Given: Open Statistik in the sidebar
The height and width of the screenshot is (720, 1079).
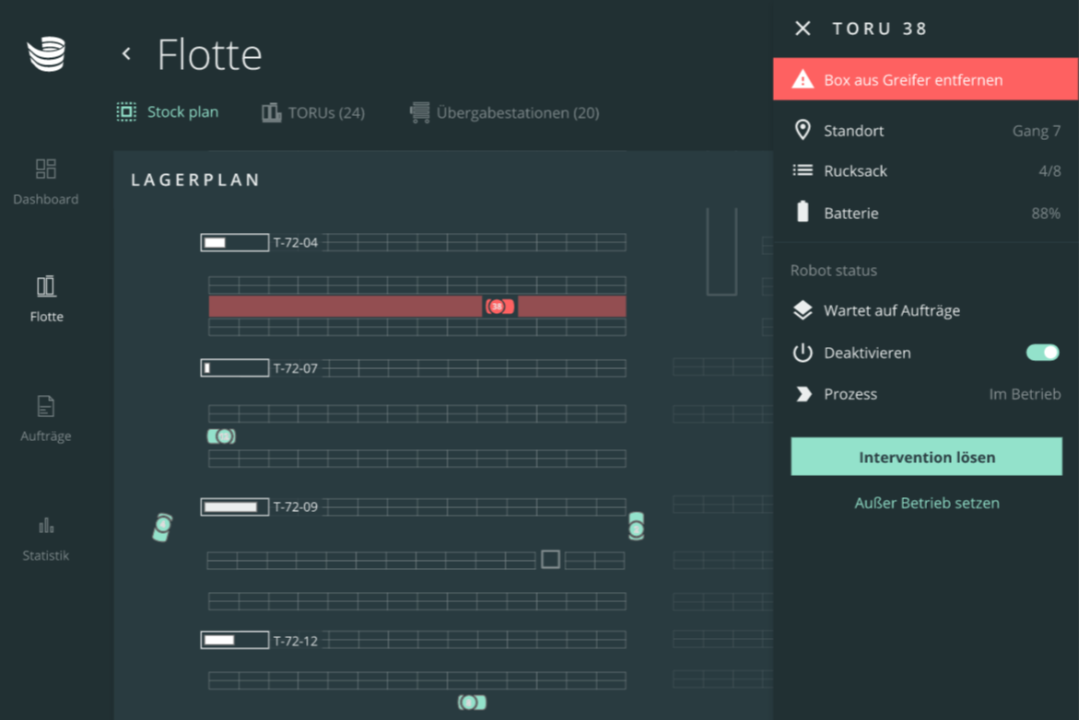Looking at the screenshot, I should (x=46, y=527).
